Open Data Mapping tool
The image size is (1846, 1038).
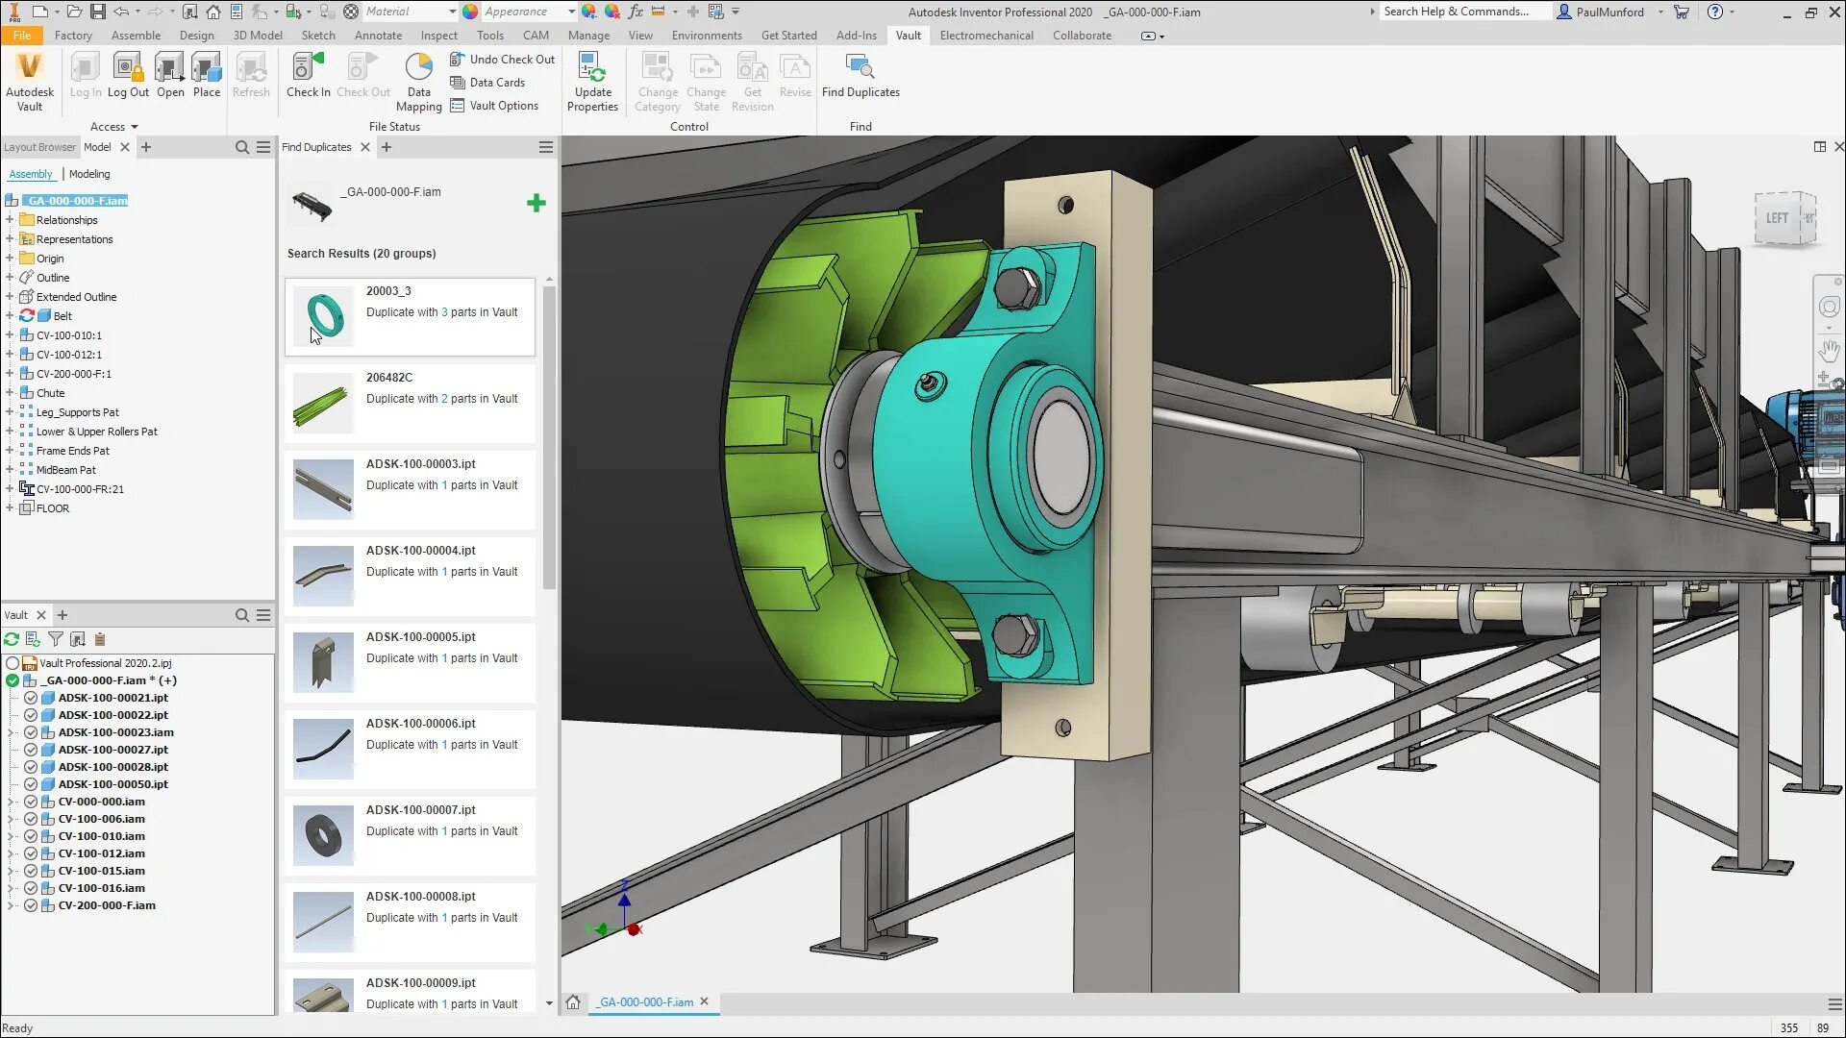(419, 83)
